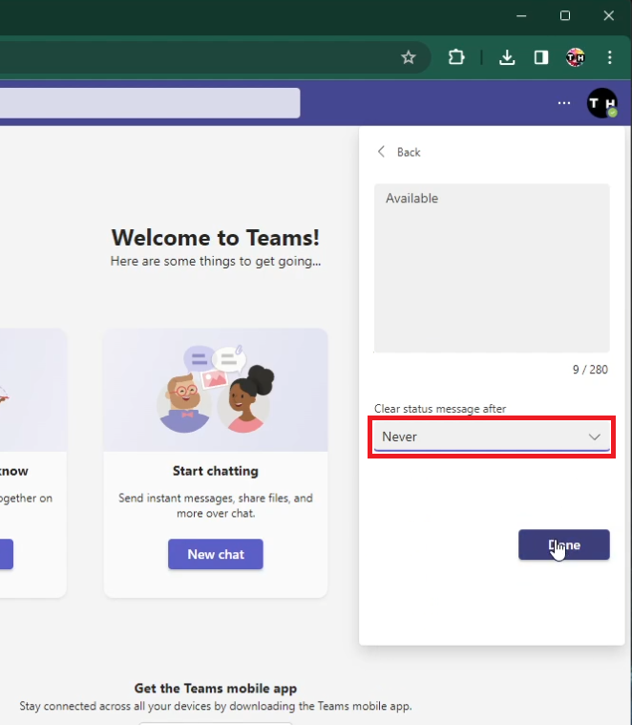
Task: Click the Done button
Action: [563, 544]
